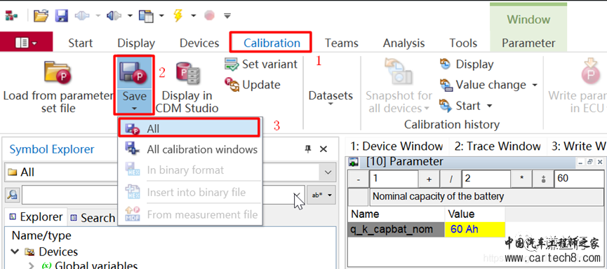The width and height of the screenshot is (607, 269).
Task: Switch to the Display ribbon tab
Action: (x=136, y=43)
